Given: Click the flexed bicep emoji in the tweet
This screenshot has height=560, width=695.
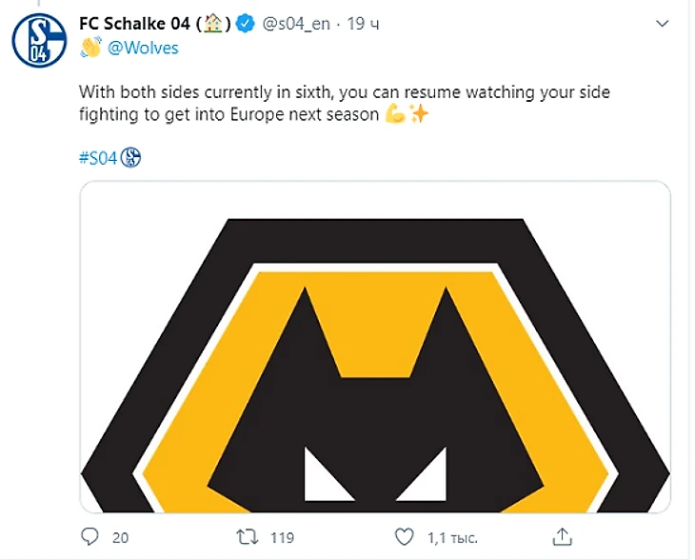Looking at the screenshot, I should point(395,115).
